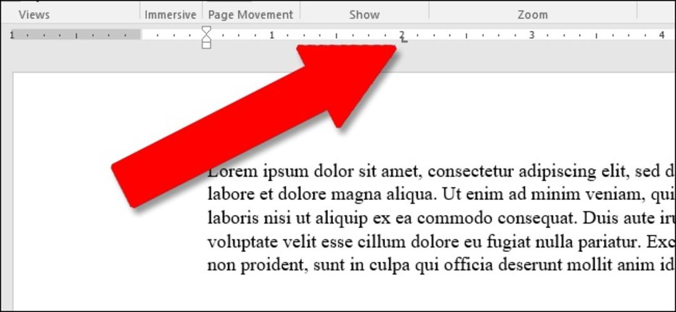Select the First Line Indent marker on ruler
The width and height of the screenshot is (676, 312).
click(x=207, y=29)
